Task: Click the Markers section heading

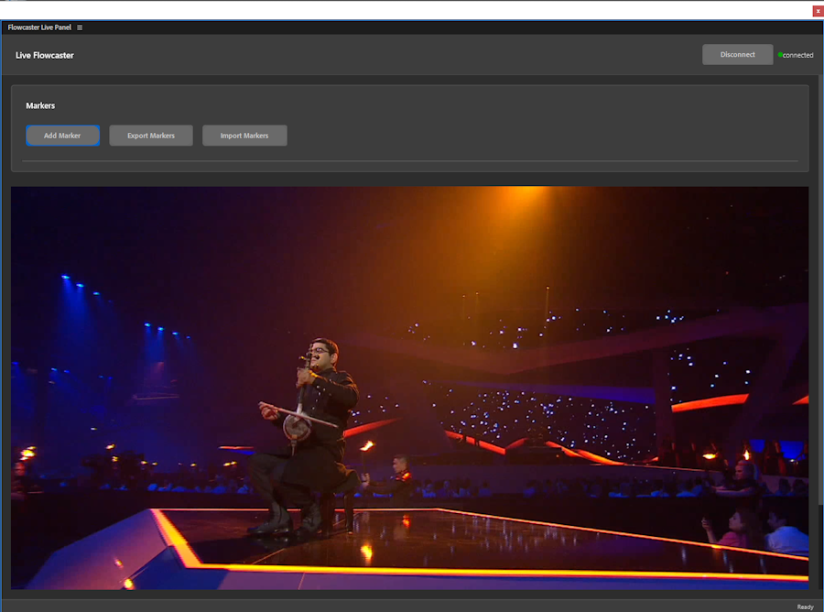Action: click(x=40, y=106)
